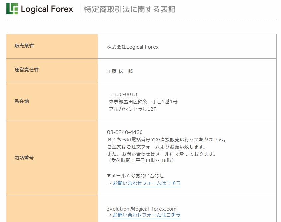Click the building name アルカセントラル12F

pyautogui.click(x=133, y=109)
